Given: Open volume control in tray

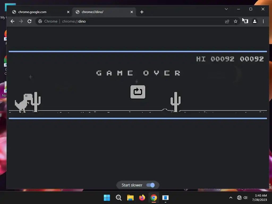Looking at the screenshot, I should (245, 198).
